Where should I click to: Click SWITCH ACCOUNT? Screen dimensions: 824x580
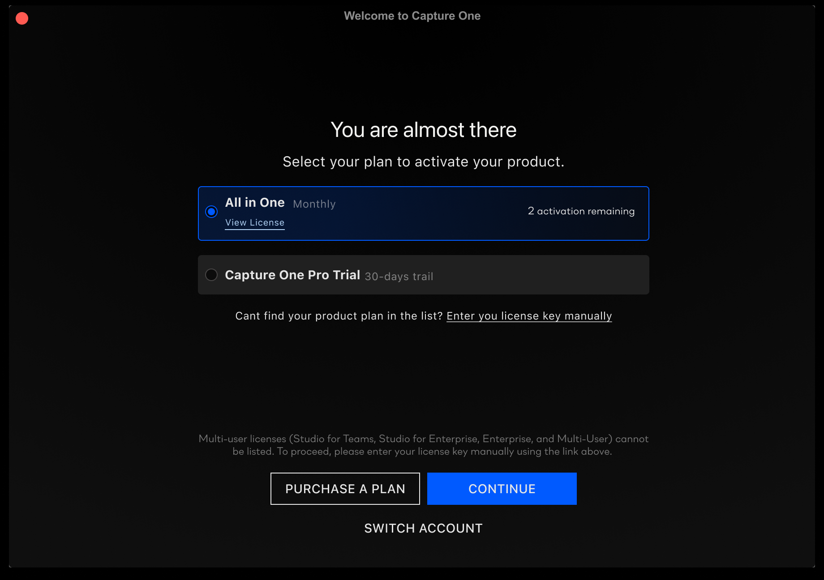click(x=424, y=529)
